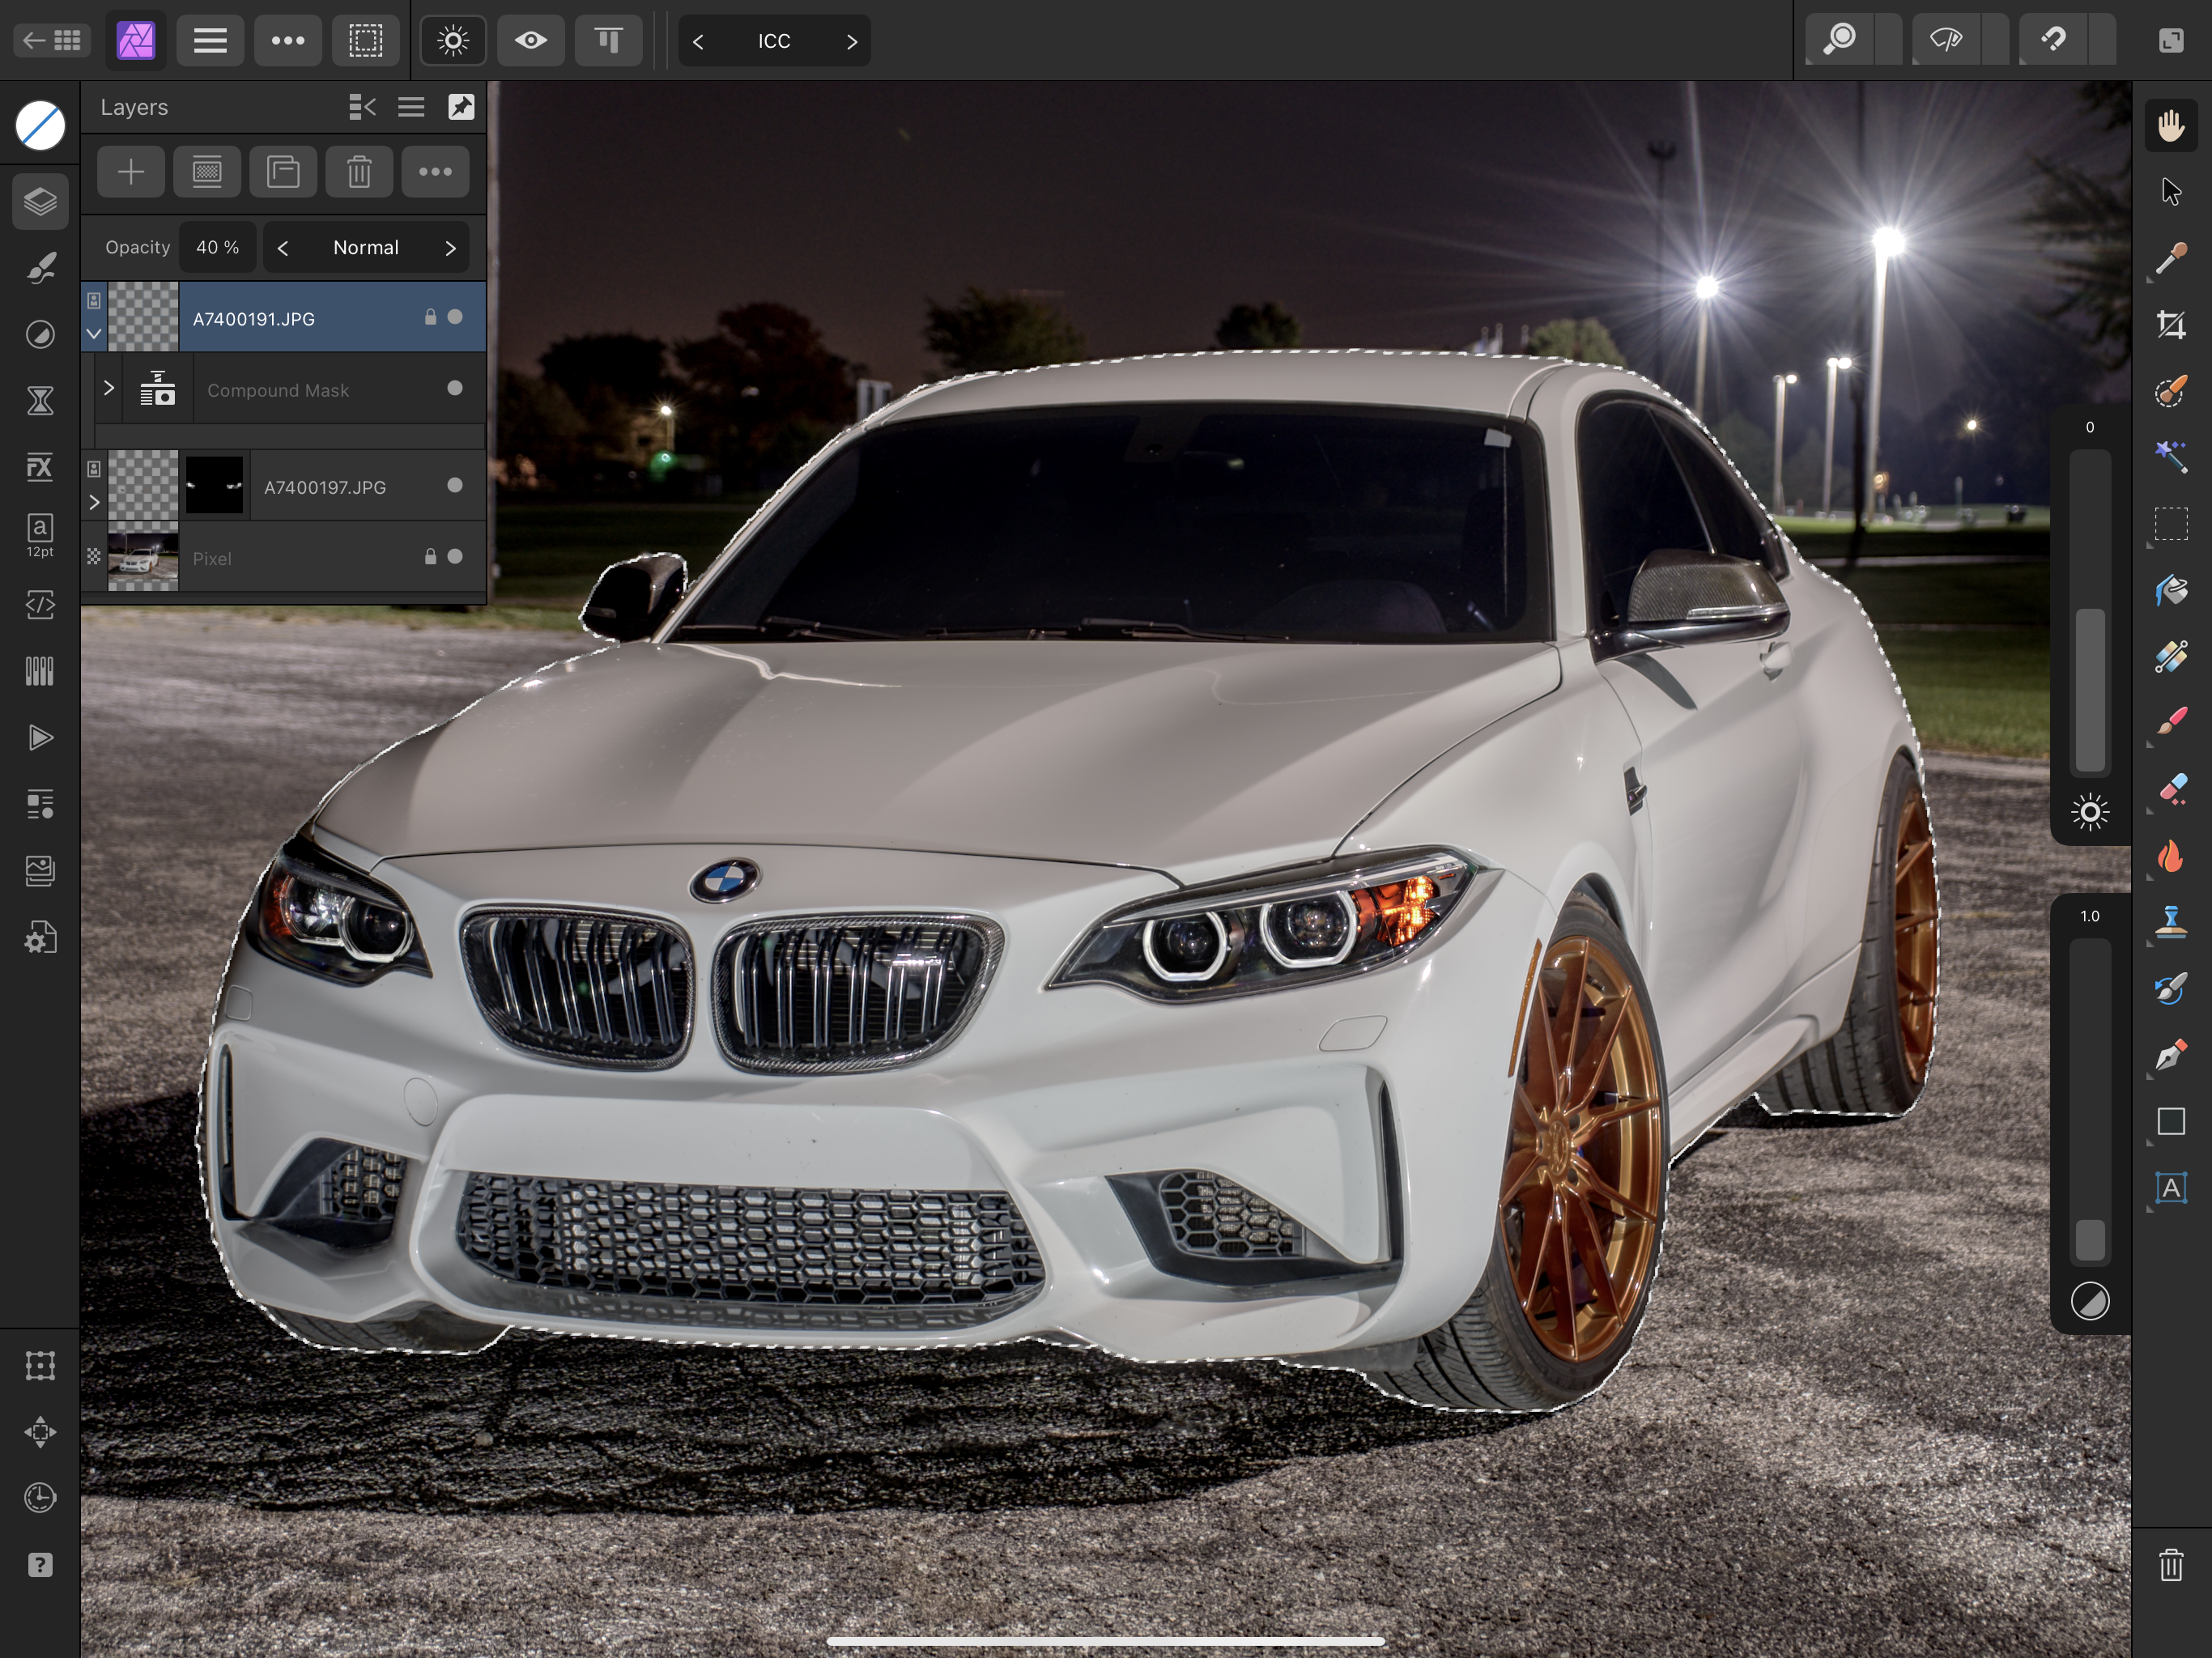Select the Artistic Text tool
The image size is (2212, 1658).
point(2170,1188)
